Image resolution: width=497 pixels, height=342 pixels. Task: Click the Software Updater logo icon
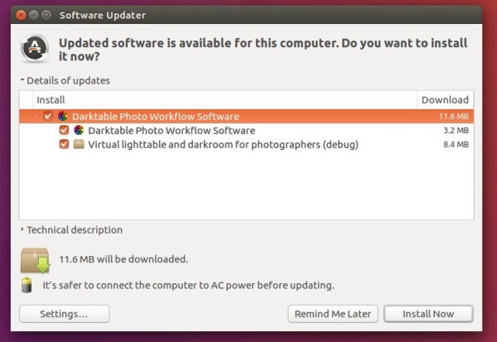[x=35, y=48]
